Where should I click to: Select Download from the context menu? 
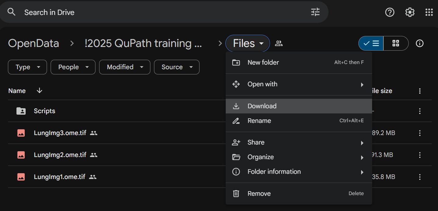pyautogui.click(x=262, y=106)
